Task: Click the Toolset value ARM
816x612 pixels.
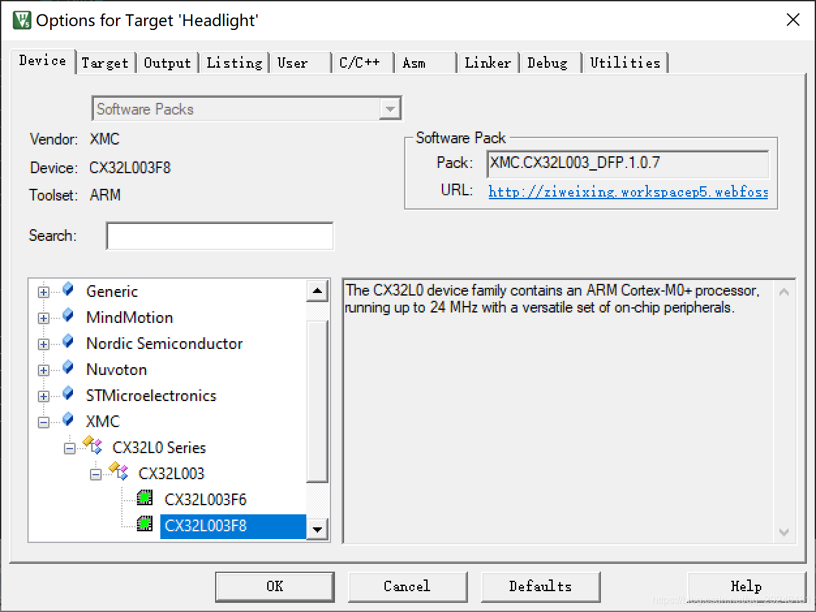Action: [x=105, y=195]
